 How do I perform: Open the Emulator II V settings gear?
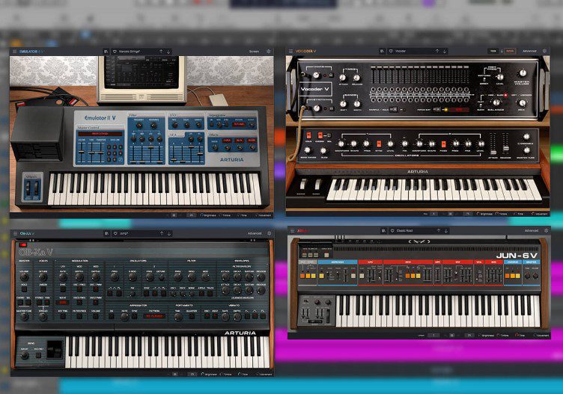coord(268,52)
